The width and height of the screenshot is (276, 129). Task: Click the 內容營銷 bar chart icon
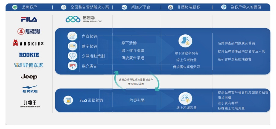72,36
